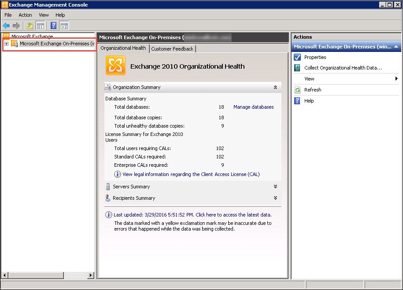Viewport: 403px width, 290px height.
Task: Click the "Total unhealthy database copies:" label
Action: click(149, 126)
